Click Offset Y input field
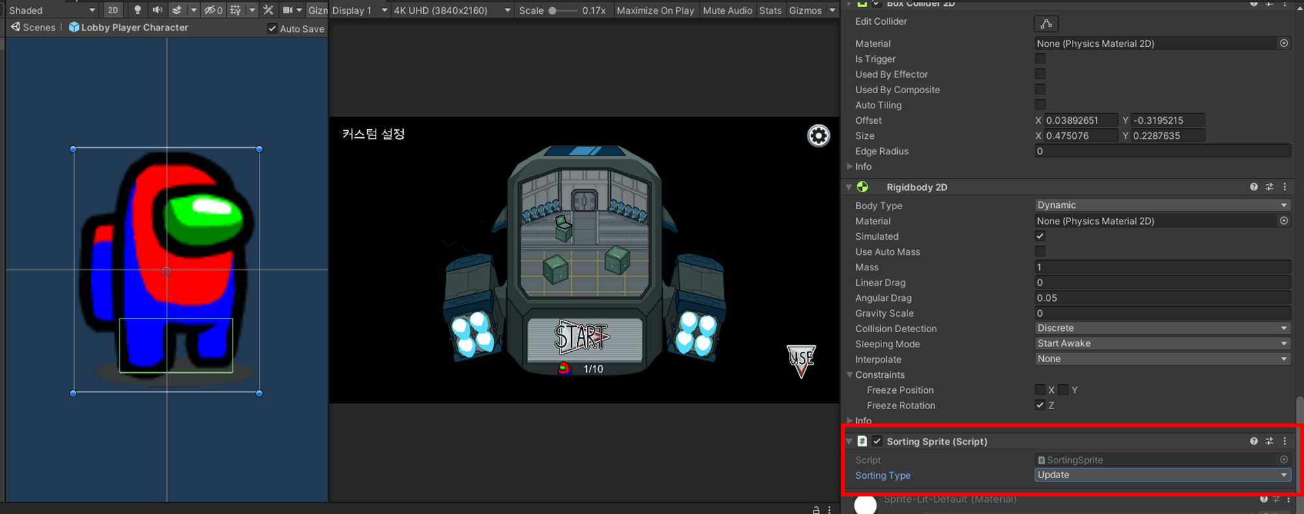 1168,120
